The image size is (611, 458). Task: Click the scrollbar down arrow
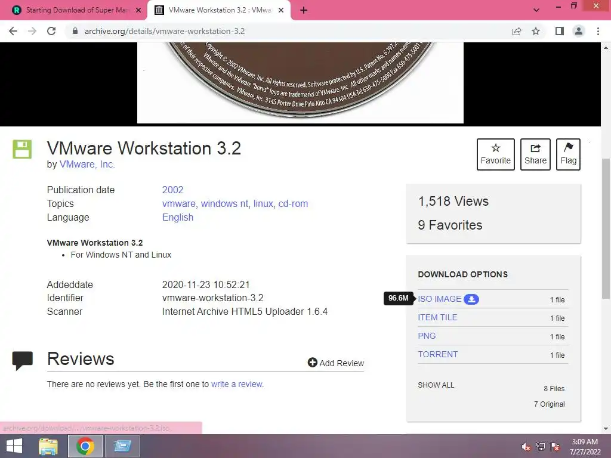click(x=606, y=429)
